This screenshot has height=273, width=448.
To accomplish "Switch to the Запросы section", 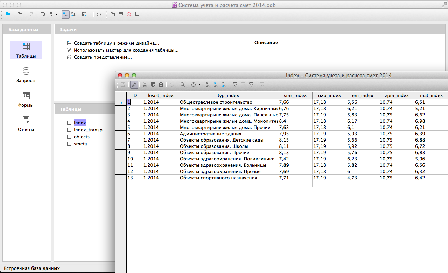I will [26, 75].
